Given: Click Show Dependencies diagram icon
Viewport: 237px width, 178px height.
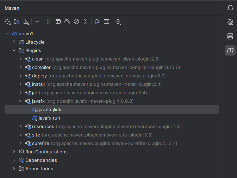Looking at the screenshot, I should 106,21.
